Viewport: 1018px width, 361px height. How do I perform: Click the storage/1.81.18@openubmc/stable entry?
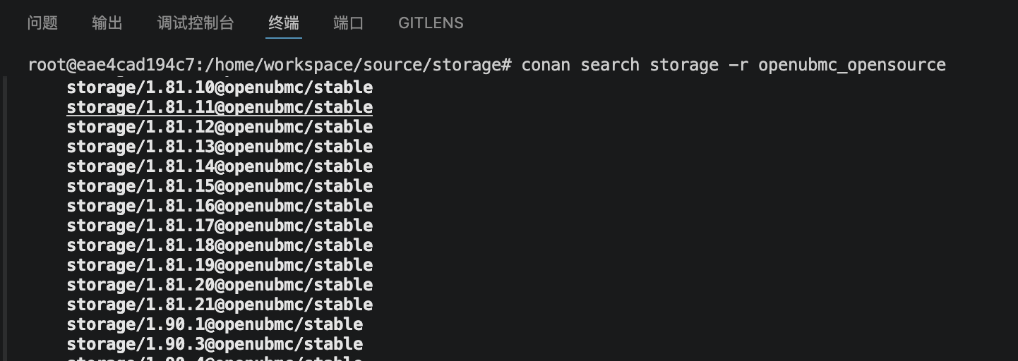220,245
